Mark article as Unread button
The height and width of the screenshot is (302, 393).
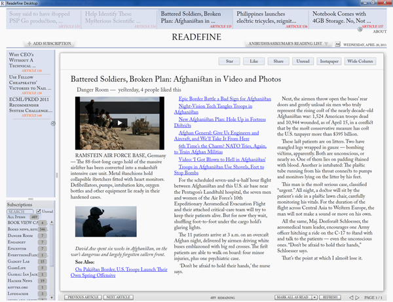(x=303, y=61)
